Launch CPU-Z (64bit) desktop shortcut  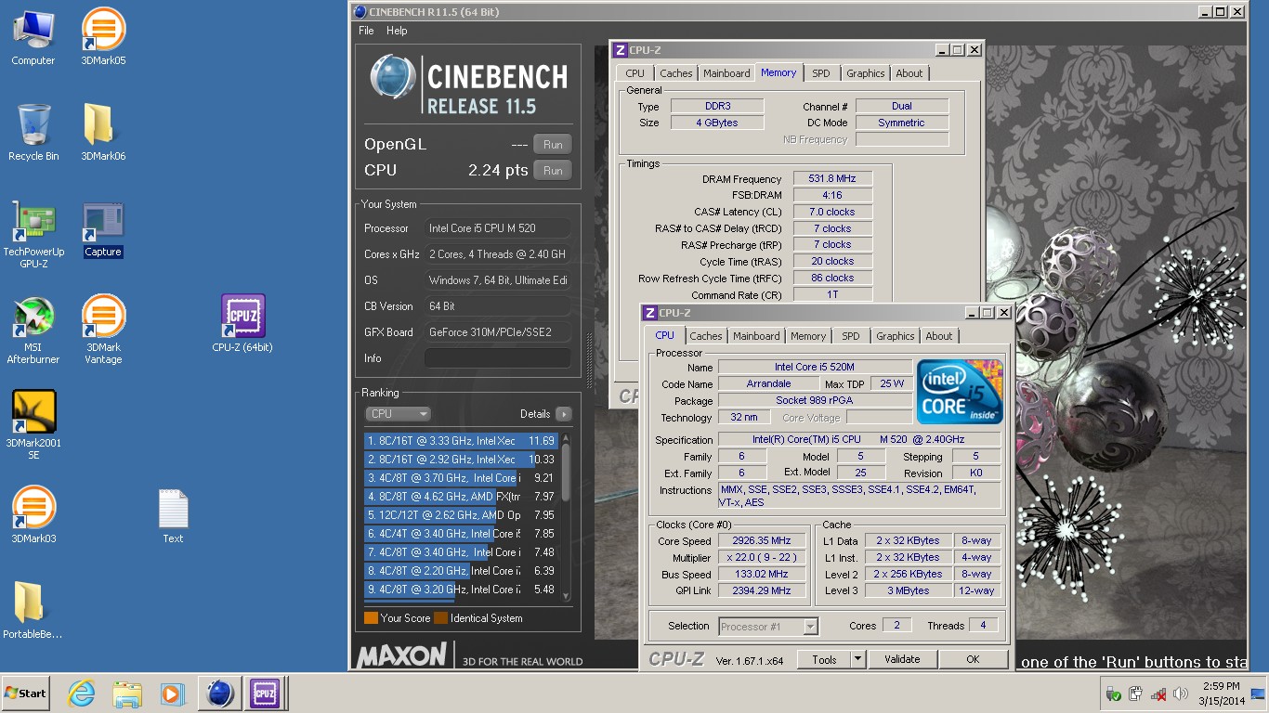click(242, 324)
